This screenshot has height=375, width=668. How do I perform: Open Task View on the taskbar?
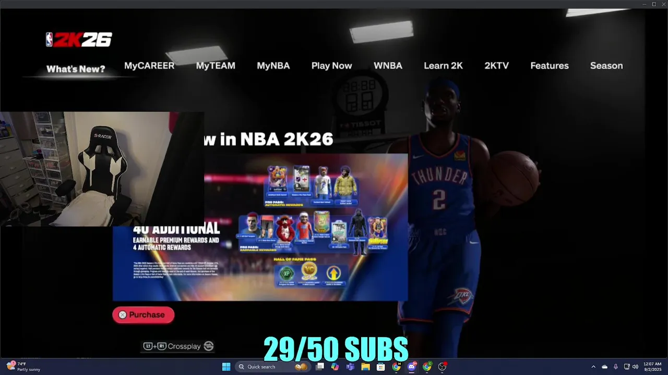pos(320,367)
